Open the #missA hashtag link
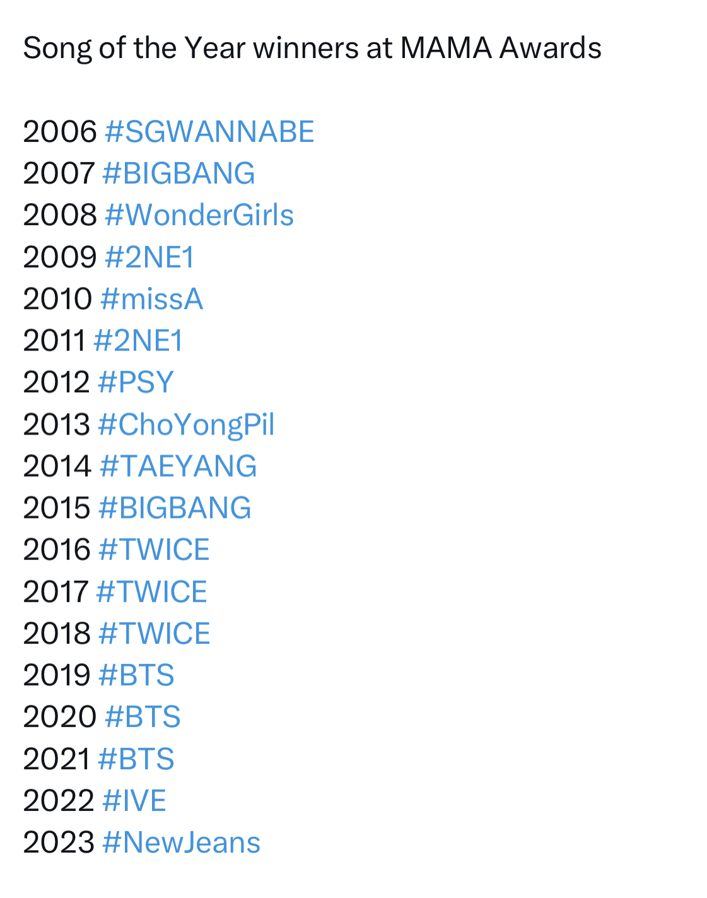Image resolution: width=707 pixels, height=898 pixels. point(151,299)
